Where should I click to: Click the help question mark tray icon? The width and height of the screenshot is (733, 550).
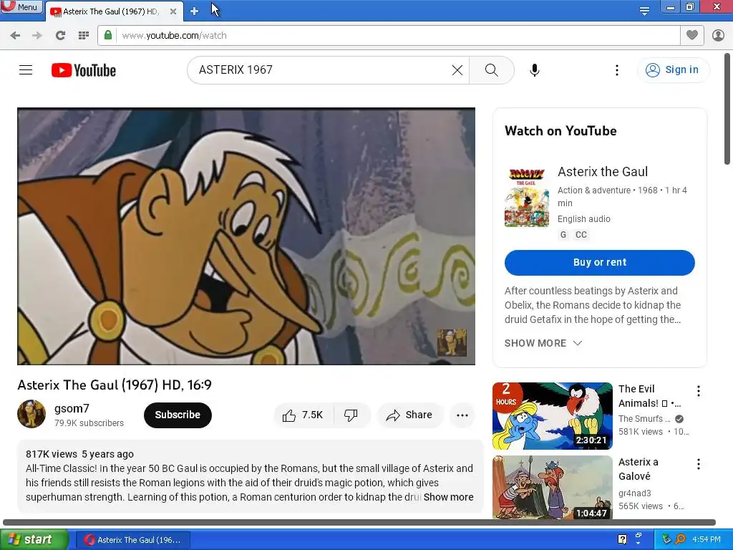click(622, 539)
